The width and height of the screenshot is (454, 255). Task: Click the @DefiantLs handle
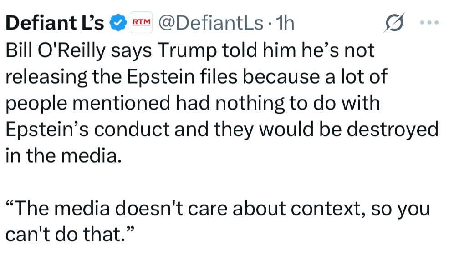click(210, 23)
